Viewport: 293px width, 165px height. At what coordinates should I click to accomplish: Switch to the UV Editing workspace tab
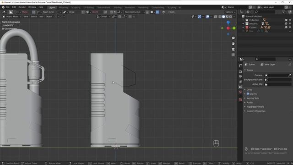coord(88,7)
